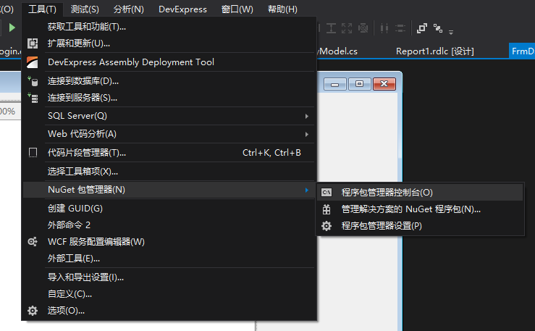Open the 分析(N) menu
Viewport: 535px width, 331px height.
[129, 9]
